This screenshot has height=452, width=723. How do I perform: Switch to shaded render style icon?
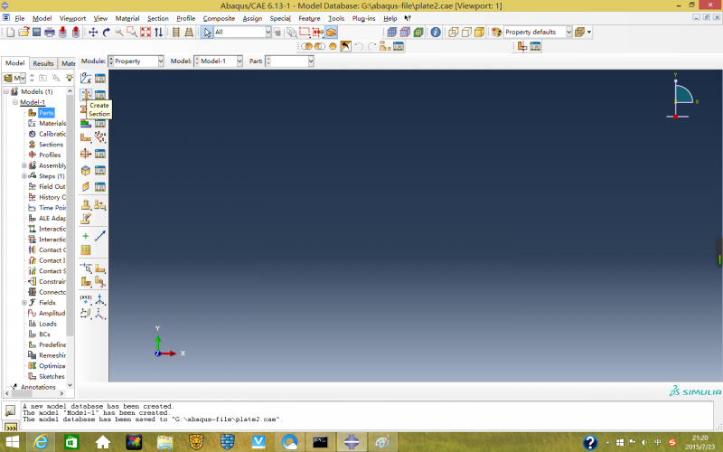click(479, 32)
